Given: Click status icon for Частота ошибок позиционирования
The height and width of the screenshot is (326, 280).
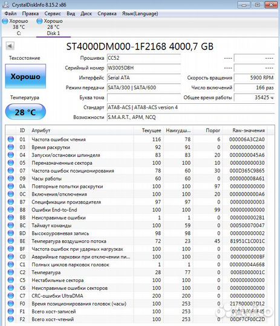Looking at the screenshot, I should [x=11, y=170].
